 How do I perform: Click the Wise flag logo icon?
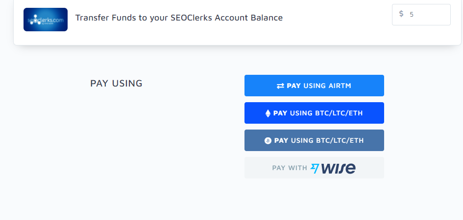point(315,169)
